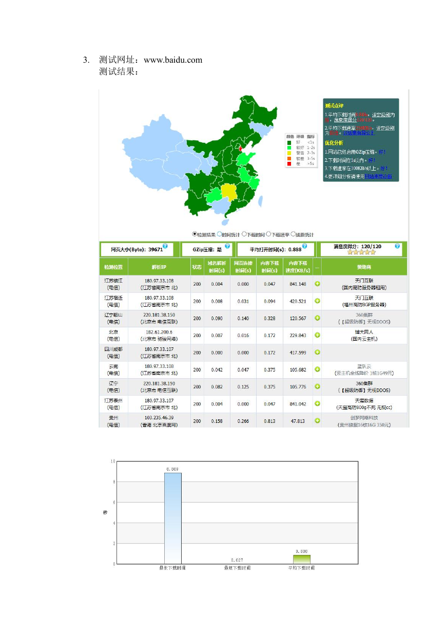This screenshot has width=446, height=631.
Task: Click the 优化分析 heading in info panel
Action: tap(334, 143)
